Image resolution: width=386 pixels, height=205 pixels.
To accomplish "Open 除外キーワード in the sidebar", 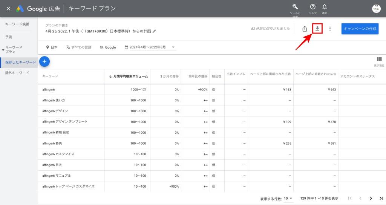I will coord(17,73).
